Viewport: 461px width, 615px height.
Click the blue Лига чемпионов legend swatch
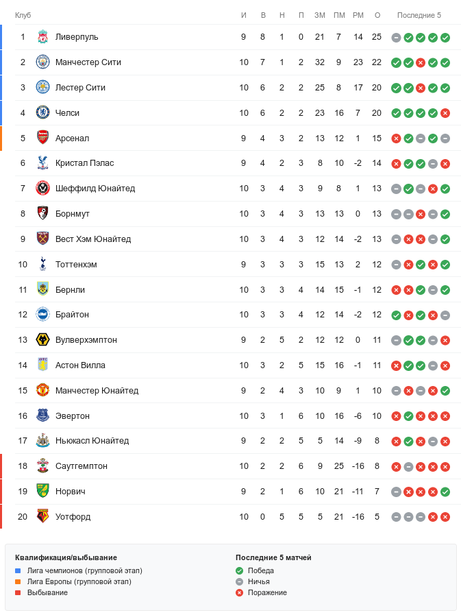click(x=18, y=570)
